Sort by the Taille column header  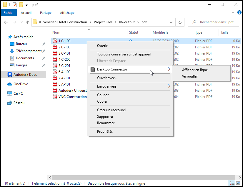point(230,32)
